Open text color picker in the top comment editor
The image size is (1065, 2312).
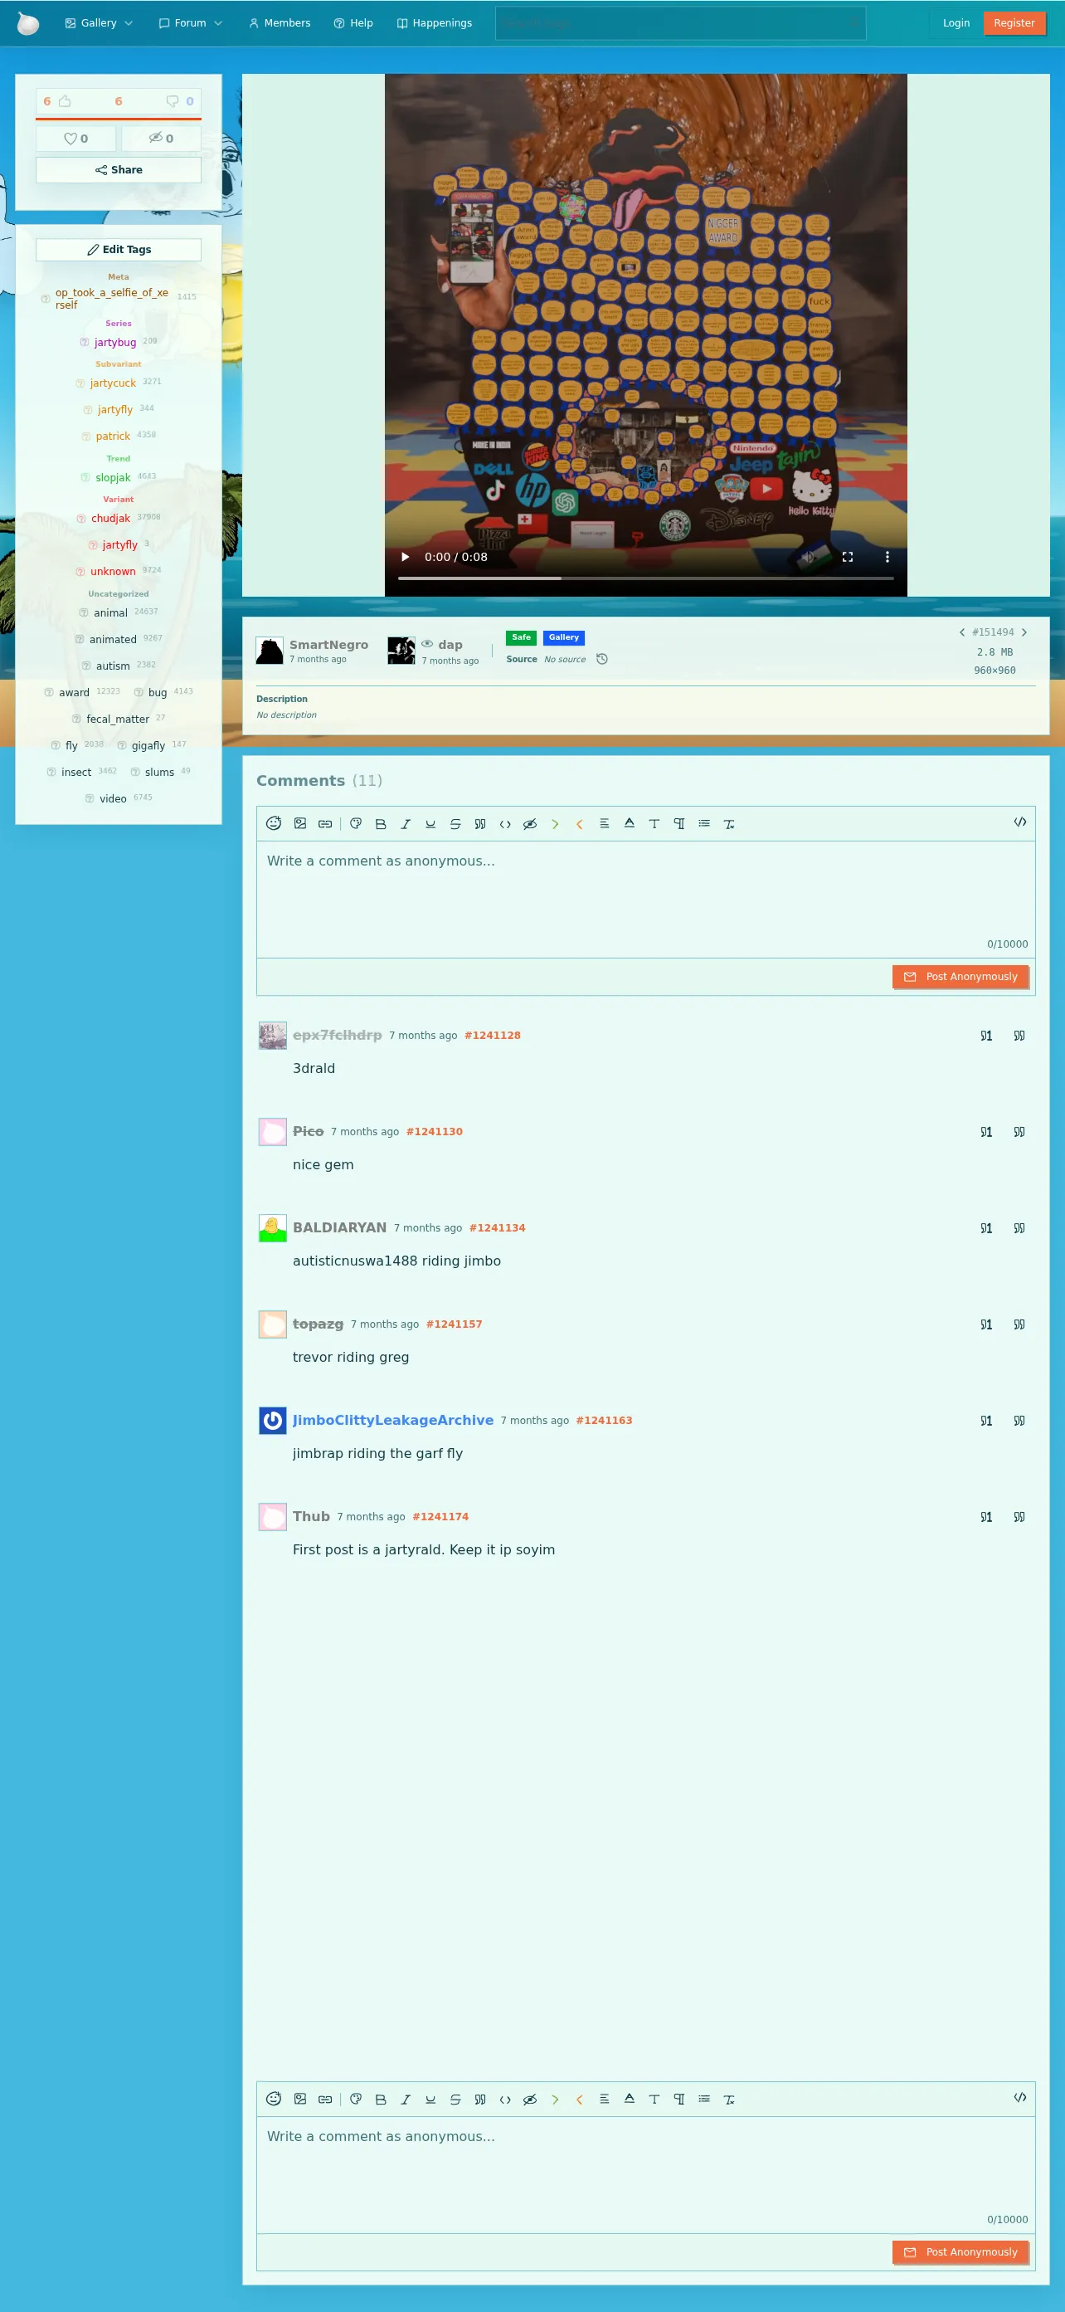630,824
